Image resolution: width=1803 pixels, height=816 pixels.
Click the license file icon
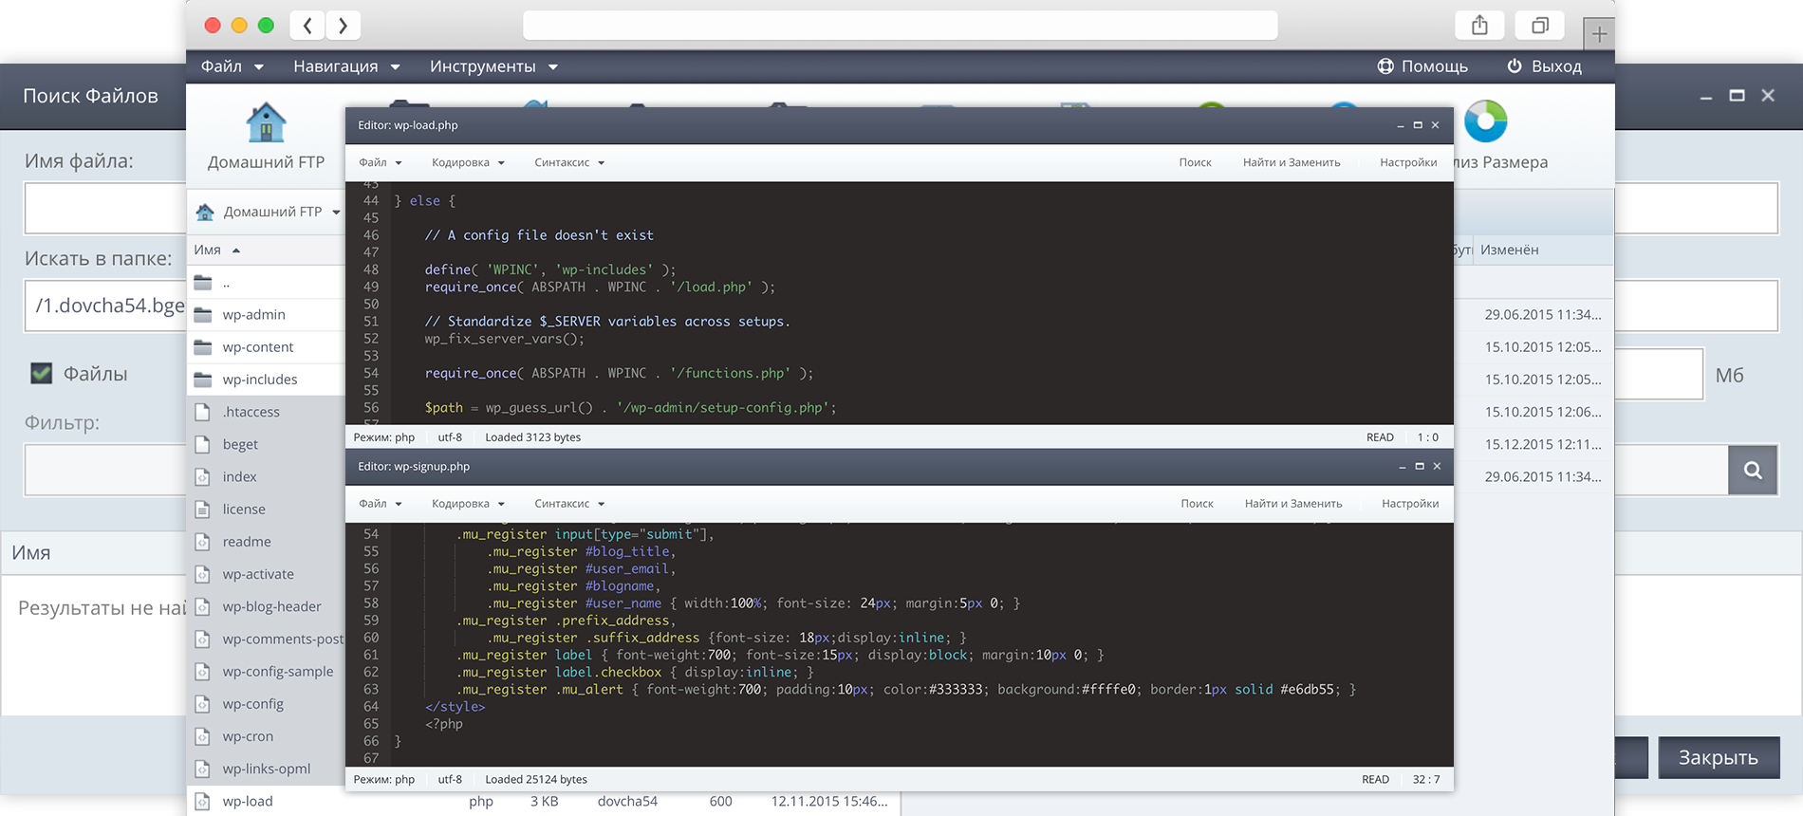pyautogui.click(x=202, y=510)
